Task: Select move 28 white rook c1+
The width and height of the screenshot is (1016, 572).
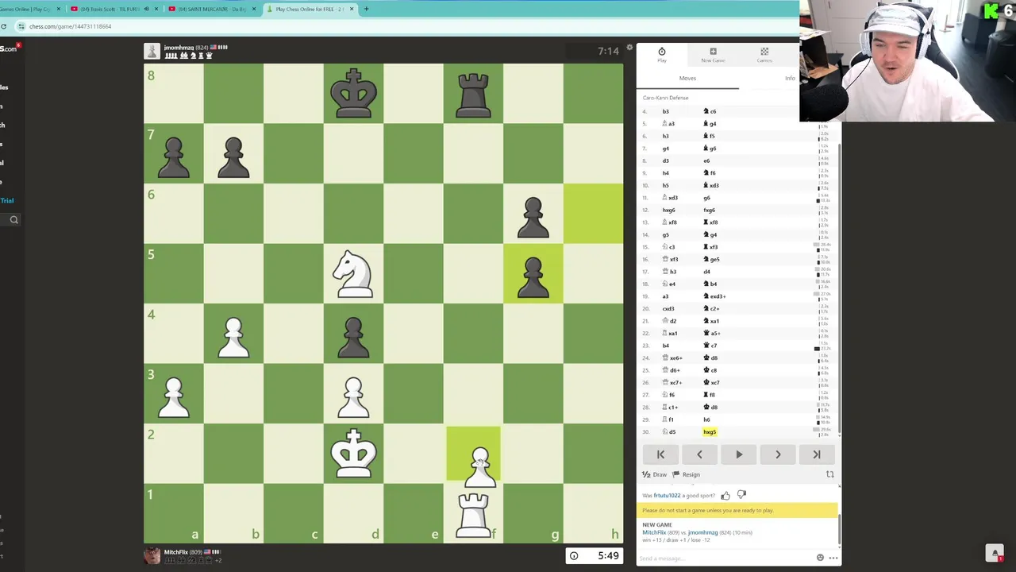Action: (671, 408)
